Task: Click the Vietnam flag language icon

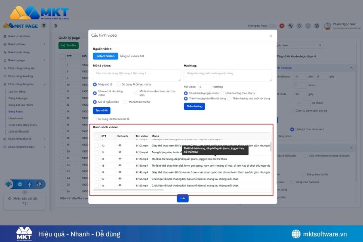Action: 282,26
